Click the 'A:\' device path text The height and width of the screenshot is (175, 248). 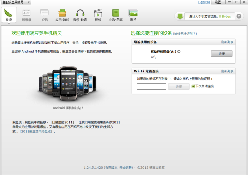tap(153, 57)
